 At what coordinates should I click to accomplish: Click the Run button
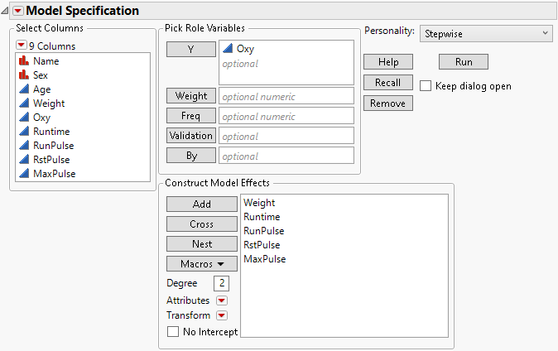[x=463, y=62]
